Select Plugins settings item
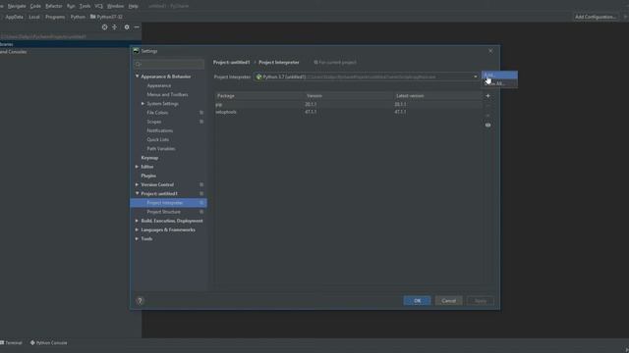Viewport: 629px width, 353px height. coord(148,176)
